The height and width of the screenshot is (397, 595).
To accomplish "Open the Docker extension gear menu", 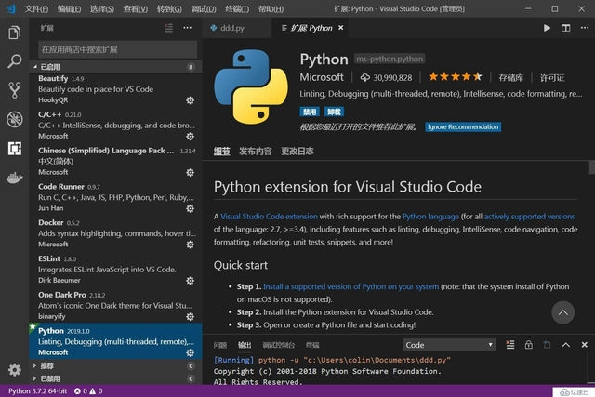I will (190, 245).
